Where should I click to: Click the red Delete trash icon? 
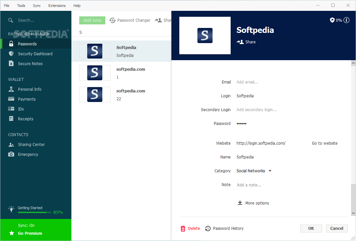183,229
